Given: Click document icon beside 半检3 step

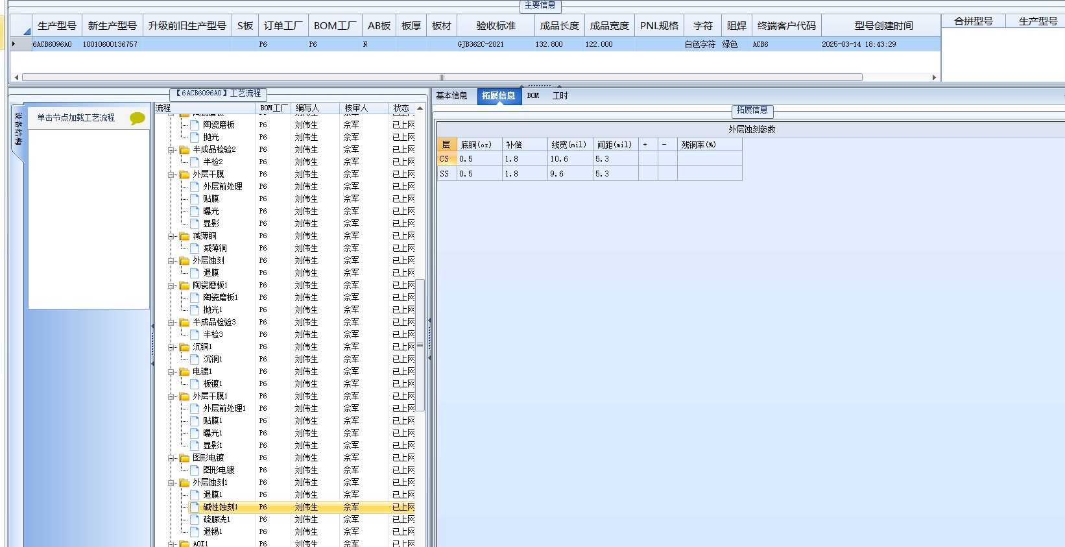Looking at the screenshot, I should 195,334.
